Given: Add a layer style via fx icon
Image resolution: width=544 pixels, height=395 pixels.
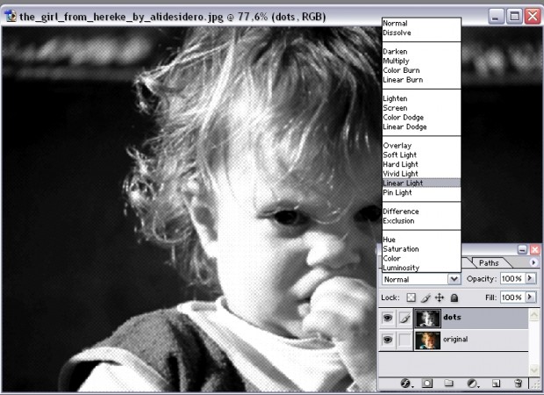Looking at the screenshot, I should click(x=406, y=384).
